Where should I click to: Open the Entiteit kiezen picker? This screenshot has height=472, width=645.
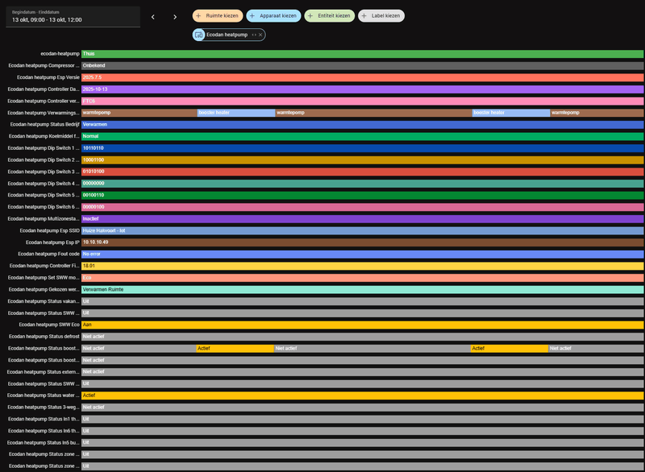click(x=330, y=15)
